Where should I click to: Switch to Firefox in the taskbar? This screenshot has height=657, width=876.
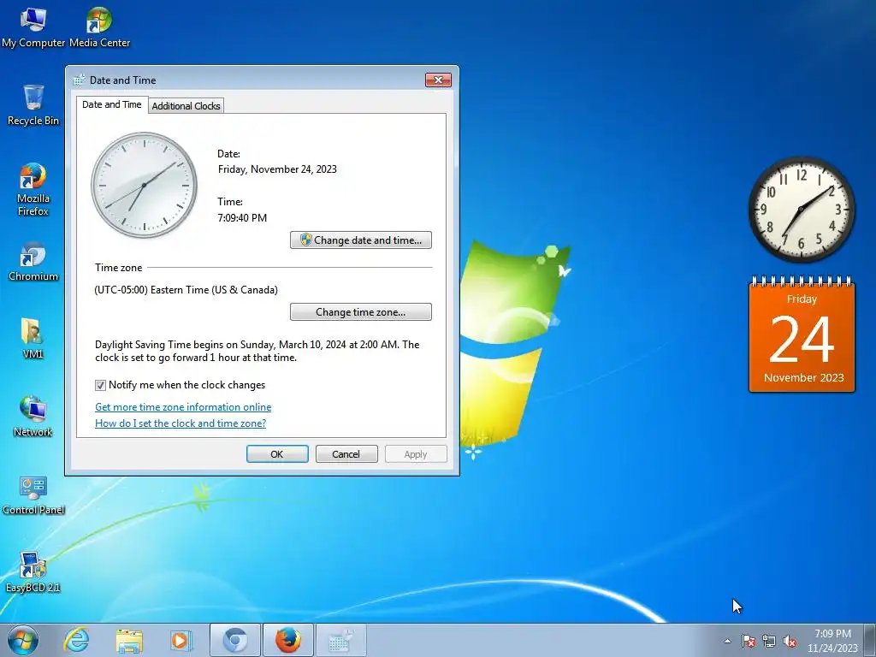click(x=287, y=640)
